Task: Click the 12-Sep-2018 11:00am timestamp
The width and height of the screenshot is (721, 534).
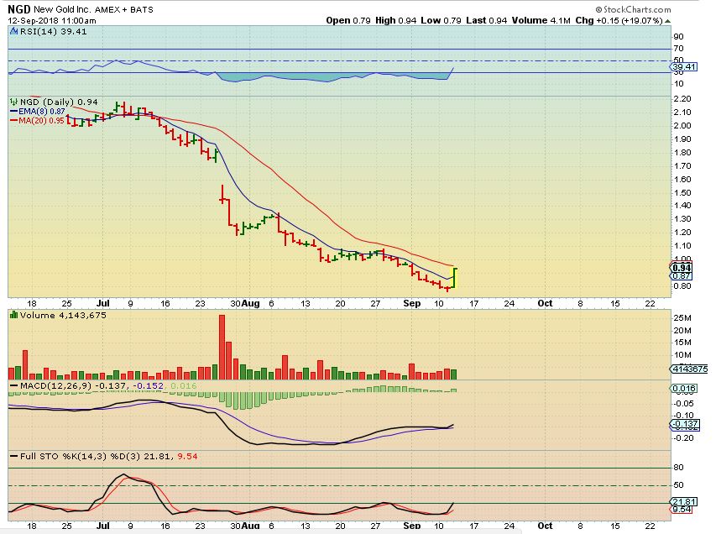Action: coord(52,21)
